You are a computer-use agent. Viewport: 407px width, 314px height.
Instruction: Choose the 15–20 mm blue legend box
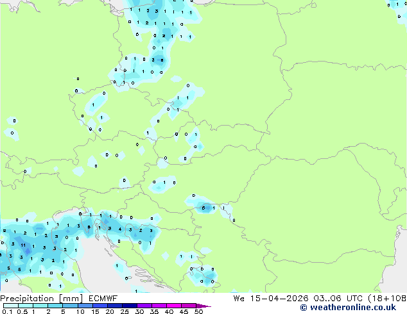coord(100,306)
